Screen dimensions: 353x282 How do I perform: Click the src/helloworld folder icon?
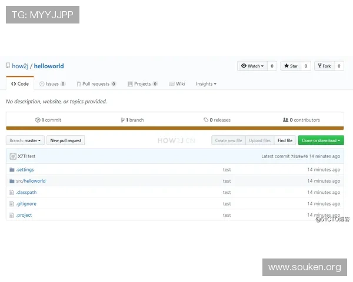point(11,181)
